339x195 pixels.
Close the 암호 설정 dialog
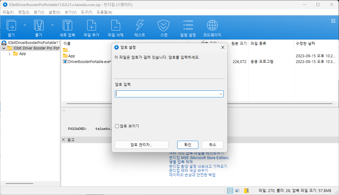(x=223, y=47)
